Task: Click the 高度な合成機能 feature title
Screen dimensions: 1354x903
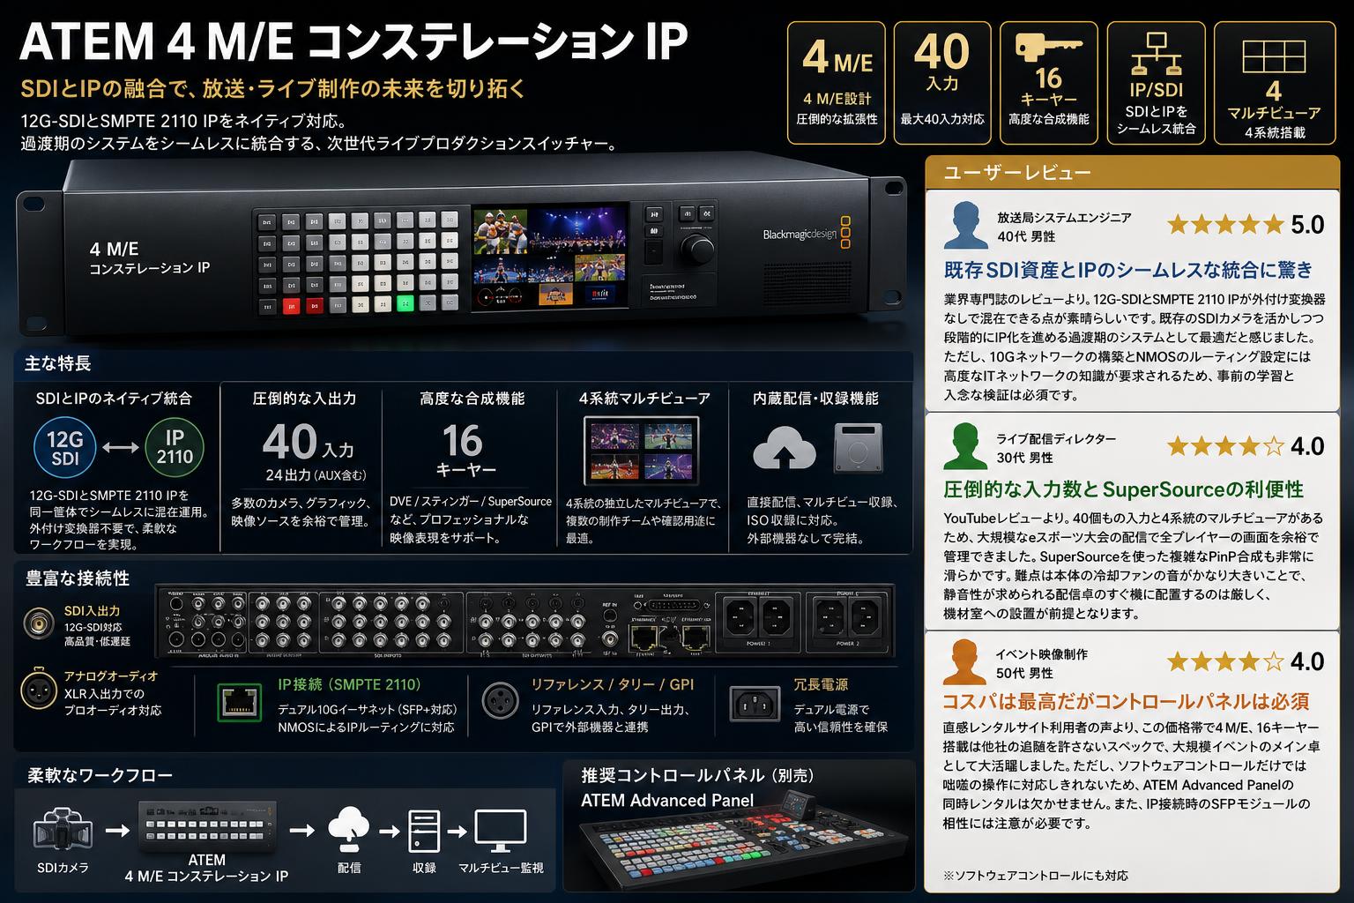Action: tap(472, 399)
